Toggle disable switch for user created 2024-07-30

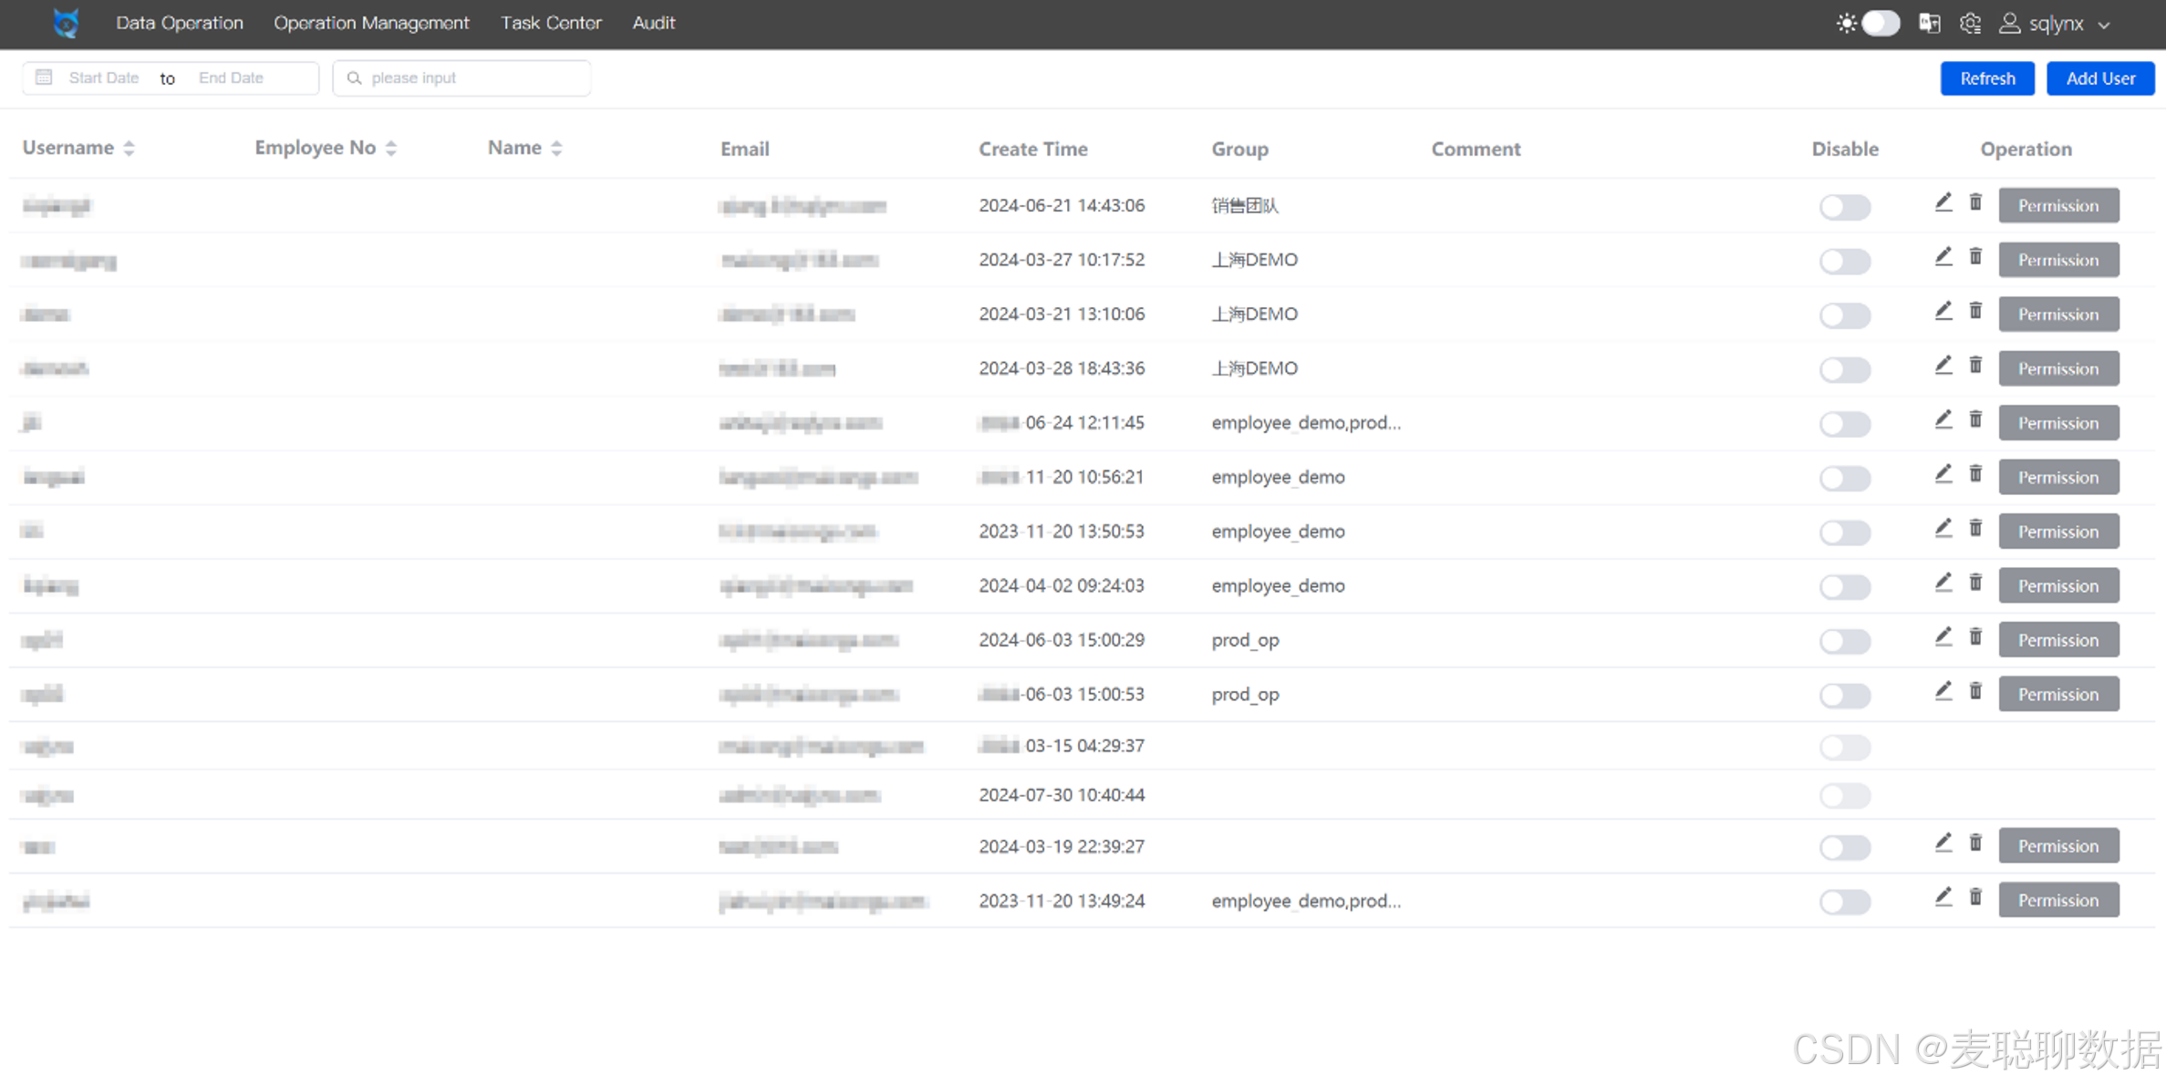(x=1844, y=796)
